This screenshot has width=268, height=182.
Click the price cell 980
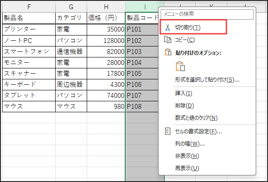(106, 107)
